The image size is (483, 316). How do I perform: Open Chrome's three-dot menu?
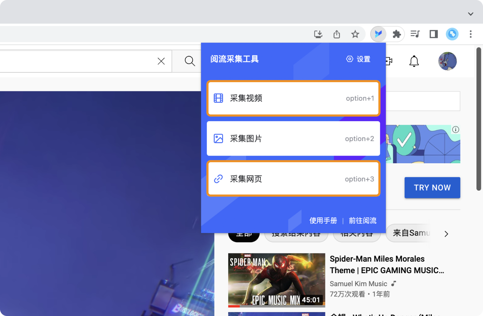(471, 34)
